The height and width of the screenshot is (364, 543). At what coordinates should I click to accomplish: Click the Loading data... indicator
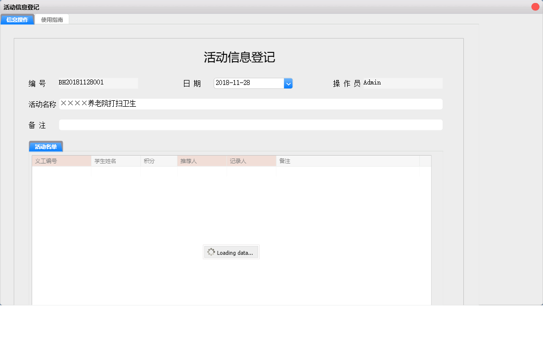[x=231, y=252]
